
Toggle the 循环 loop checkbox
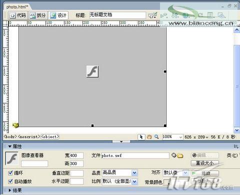click(10, 172)
